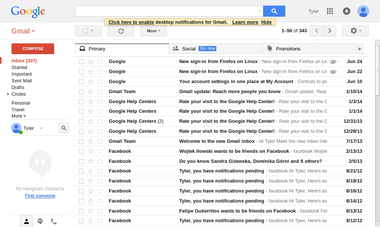Add a new inbox tab with plus
The height and width of the screenshot is (227, 380).
359,49
